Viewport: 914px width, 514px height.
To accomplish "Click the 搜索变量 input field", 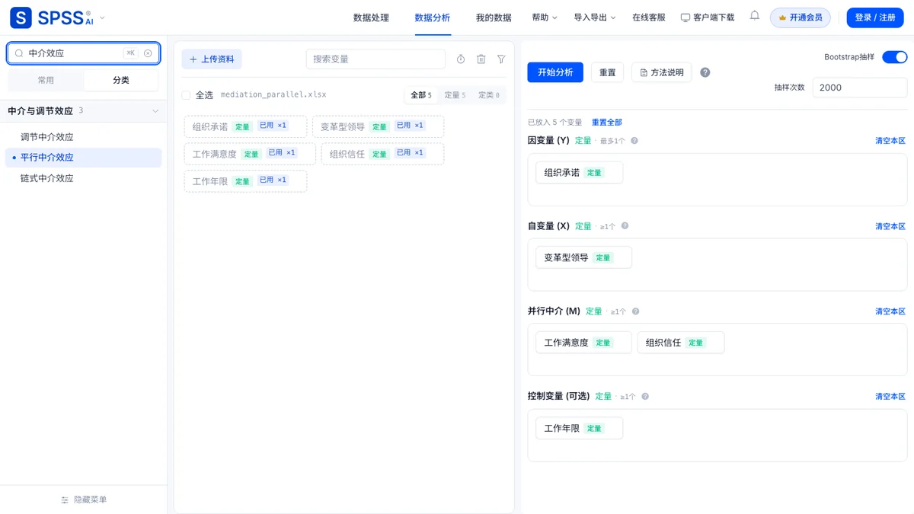I will 376,59.
